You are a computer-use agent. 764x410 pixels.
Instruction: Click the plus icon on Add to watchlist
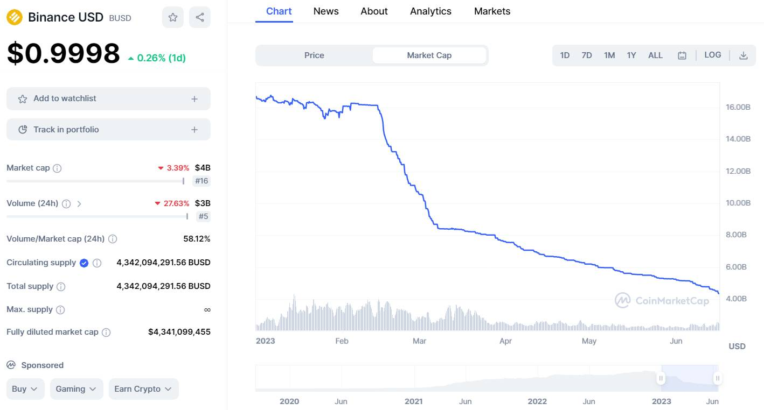[195, 99]
